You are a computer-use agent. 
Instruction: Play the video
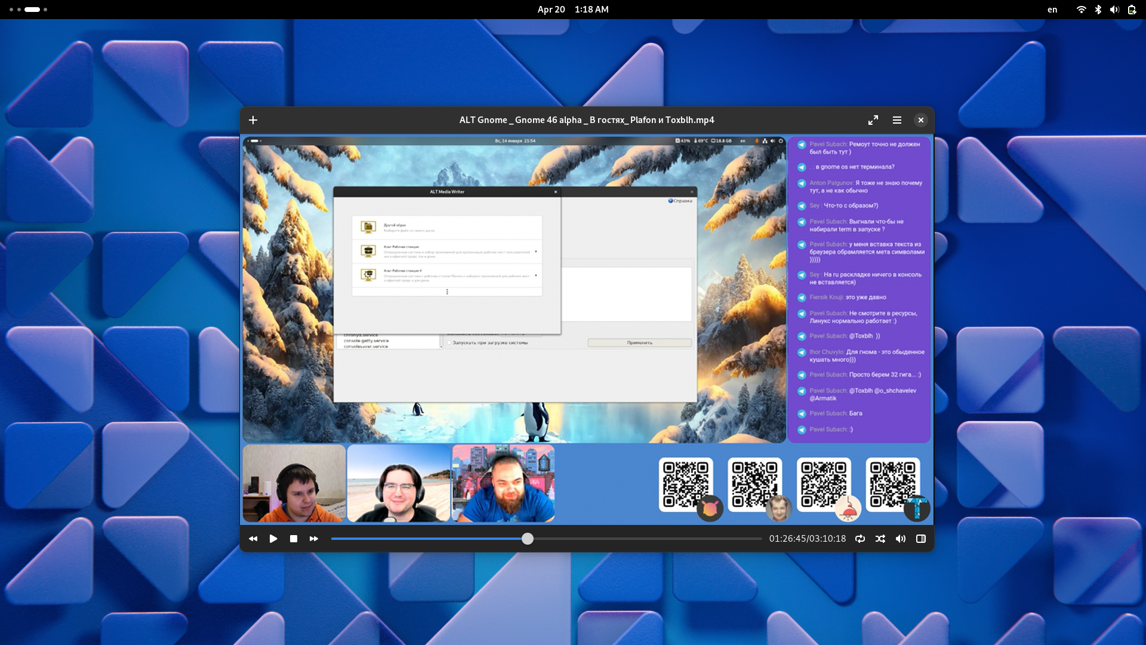coord(273,539)
